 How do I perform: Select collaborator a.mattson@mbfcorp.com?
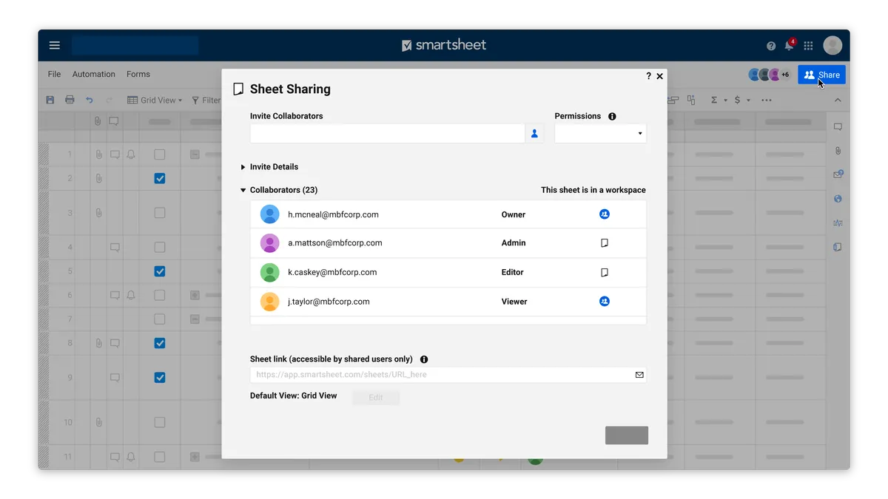(448, 243)
